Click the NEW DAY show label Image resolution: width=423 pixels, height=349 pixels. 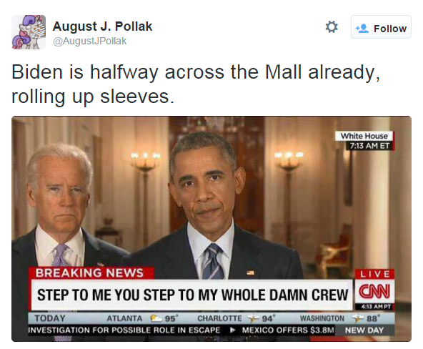(x=364, y=330)
